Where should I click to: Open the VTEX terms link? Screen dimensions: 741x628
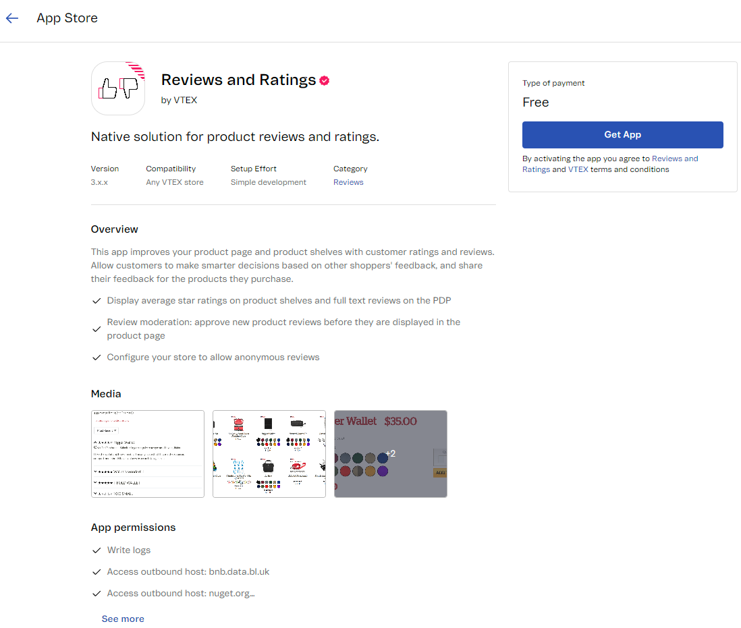click(x=578, y=169)
